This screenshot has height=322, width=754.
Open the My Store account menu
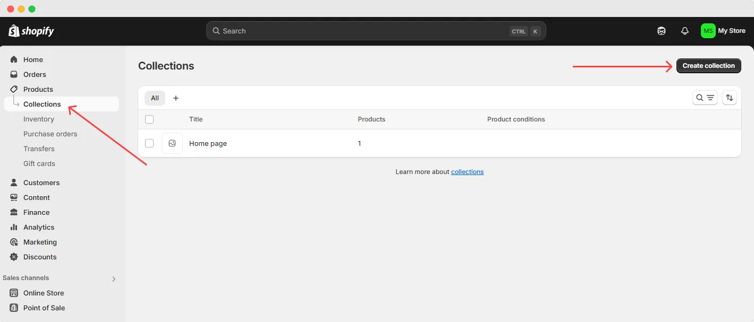(x=723, y=31)
